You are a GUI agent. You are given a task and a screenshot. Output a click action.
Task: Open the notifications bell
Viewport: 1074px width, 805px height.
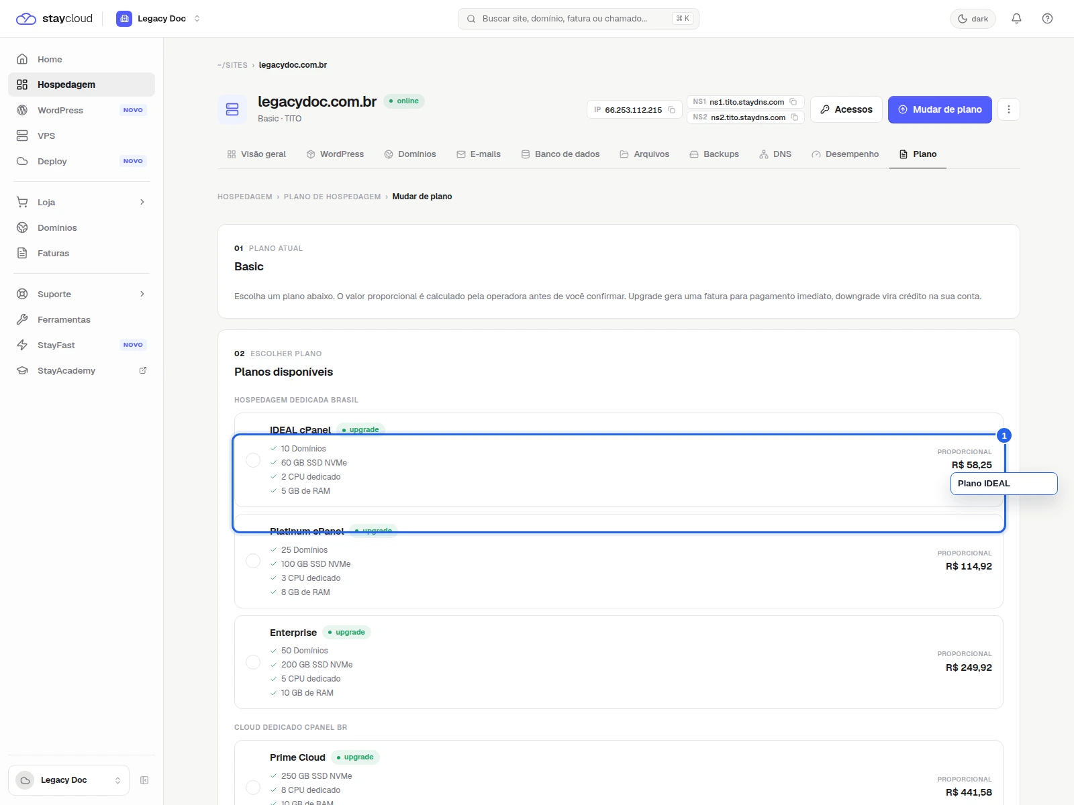(x=1016, y=19)
